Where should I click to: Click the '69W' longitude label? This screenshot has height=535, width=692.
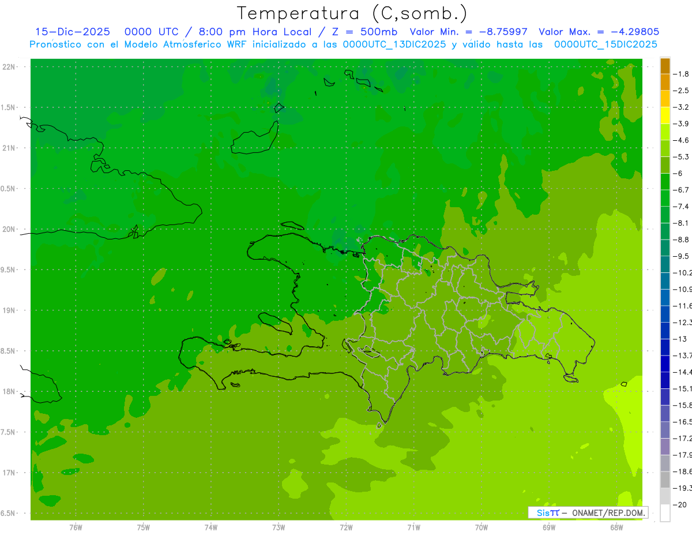[549, 527]
